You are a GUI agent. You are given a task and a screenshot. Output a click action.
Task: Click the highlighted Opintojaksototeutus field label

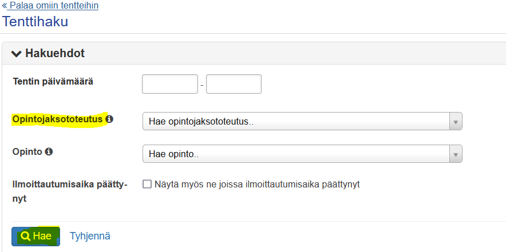pos(57,119)
